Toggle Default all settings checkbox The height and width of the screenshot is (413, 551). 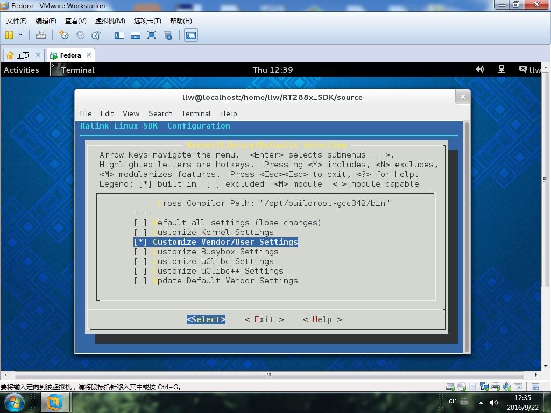[x=140, y=223]
